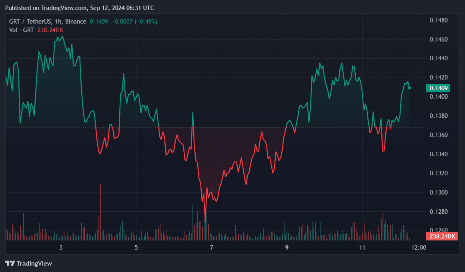This screenshot has width=465, height=272.
Task: Click the green 0.1409 current price tag
Action: coord(438,88)
